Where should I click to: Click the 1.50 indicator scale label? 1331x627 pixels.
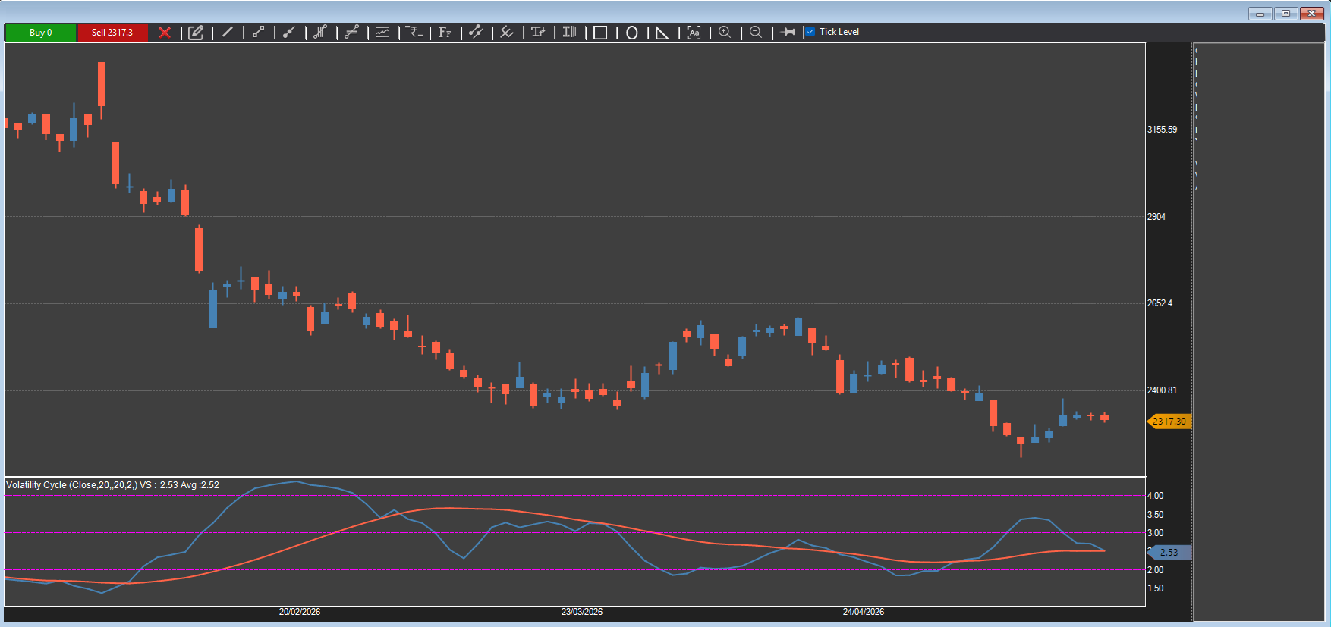1155,588
